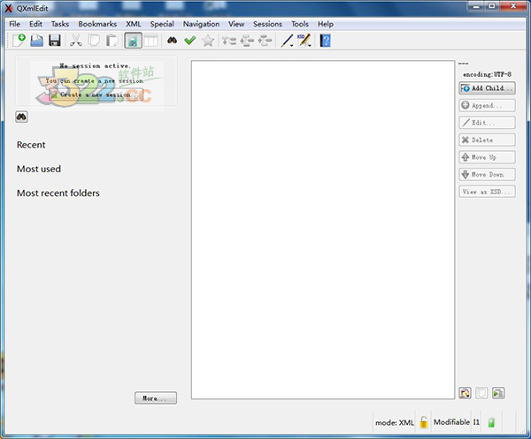Open the Sessions menu
The width and height of the screenshot is (531, 439).
(267, 24)
